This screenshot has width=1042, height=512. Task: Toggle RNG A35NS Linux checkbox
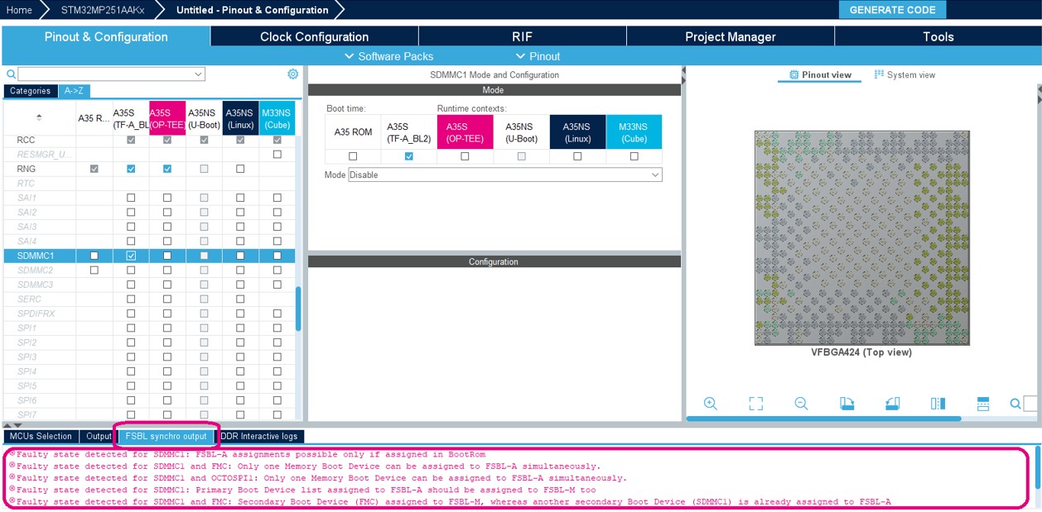pyautogui.click(x=240, y=169)
